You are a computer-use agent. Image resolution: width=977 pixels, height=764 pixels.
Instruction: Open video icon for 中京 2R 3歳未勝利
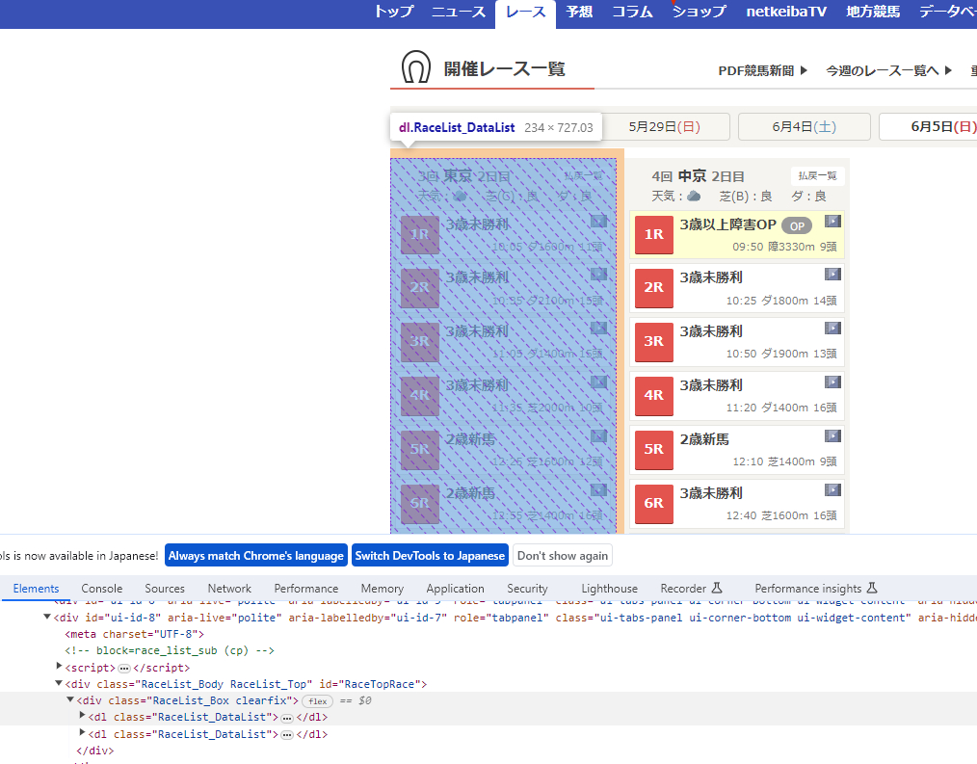coord(832,275)
